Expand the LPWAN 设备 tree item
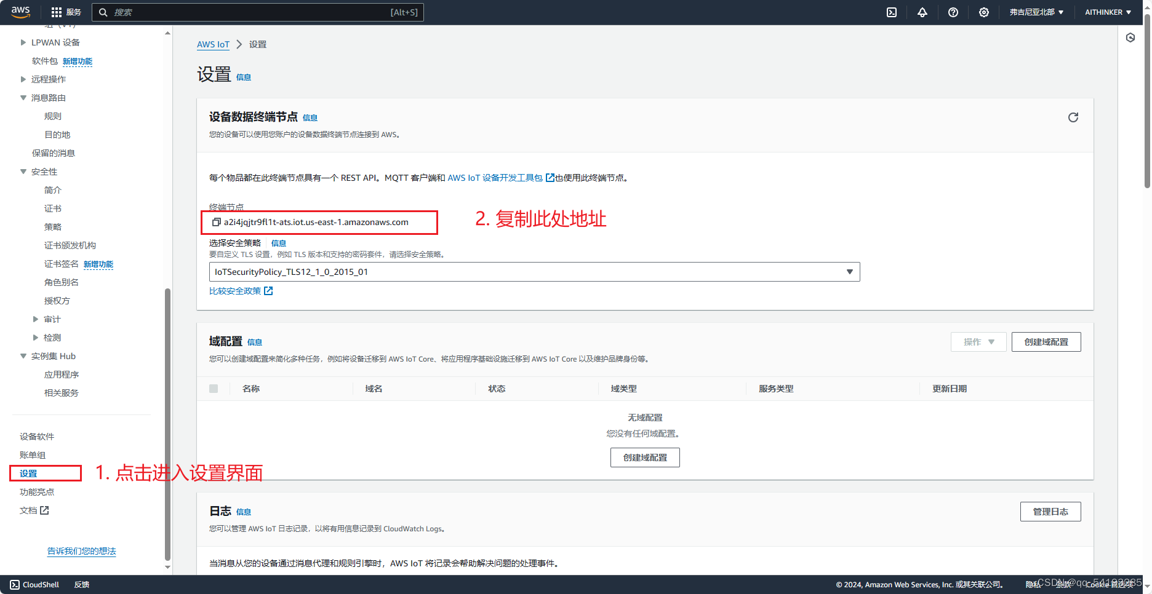This screenshot has width=1152, height=594. [x=23, y=42]
